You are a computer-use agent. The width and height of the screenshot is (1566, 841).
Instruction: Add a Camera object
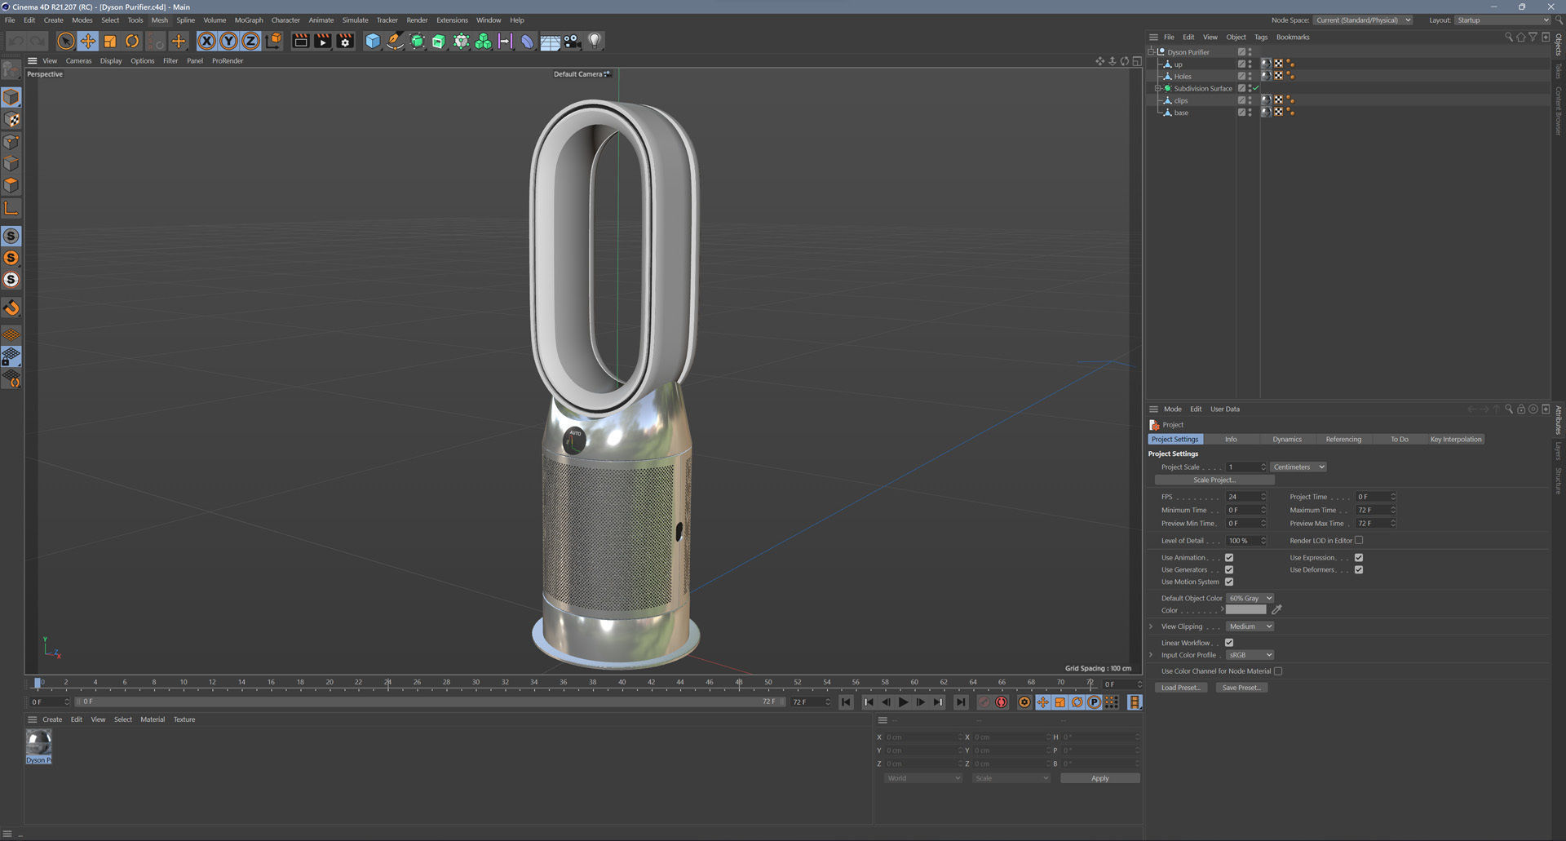tap(573, 41)
